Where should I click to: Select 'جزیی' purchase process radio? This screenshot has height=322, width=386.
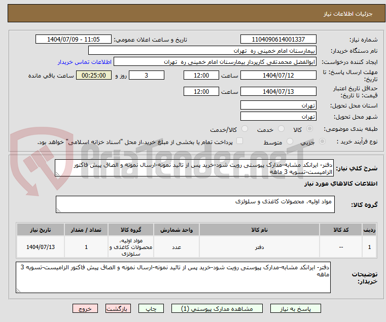[x=322, y=142]
